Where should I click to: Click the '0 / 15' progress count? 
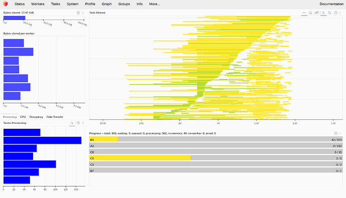coord(338,152)
